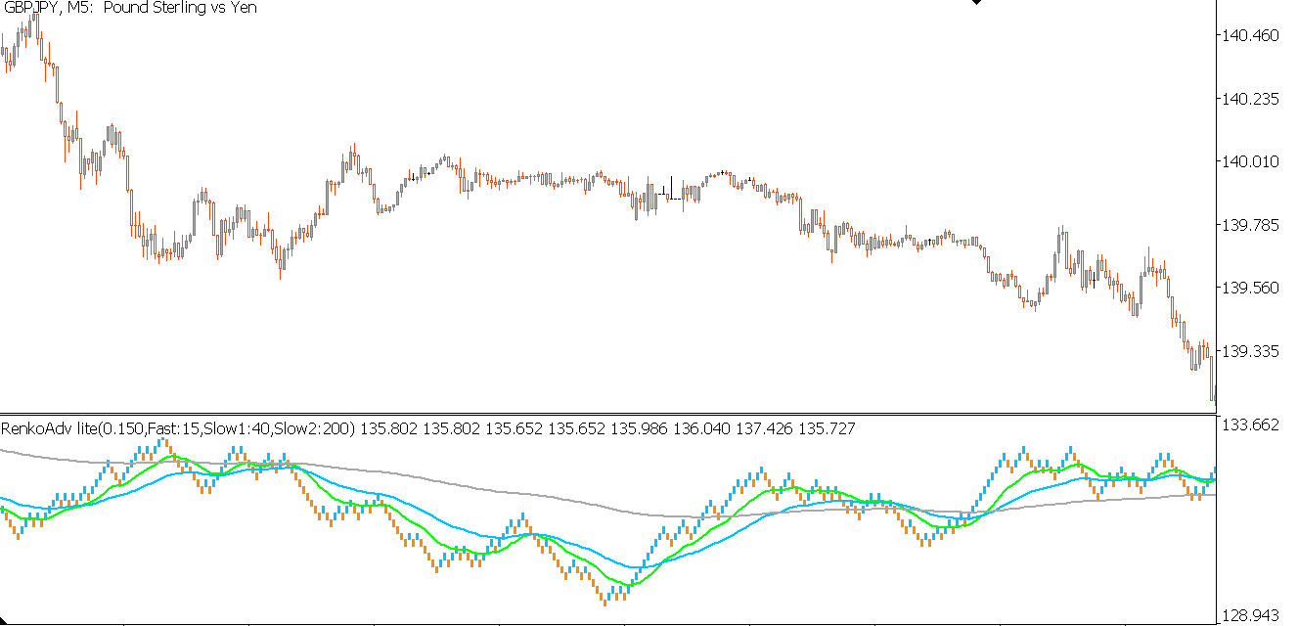Click the 139.335 price axis label

(1251, 350)
